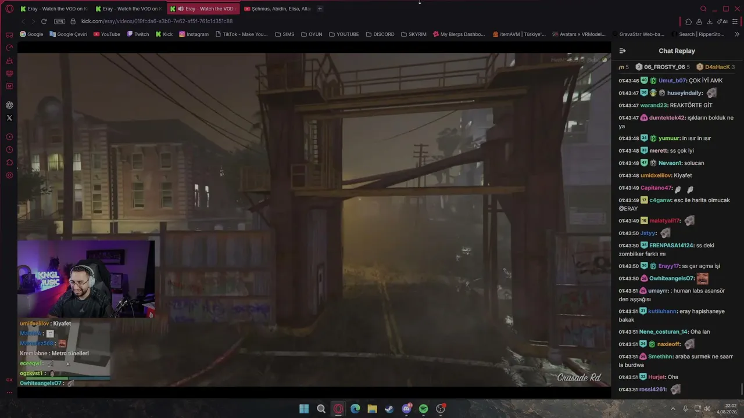Open the ChatGPT sidebar icon

tap(9, 105)
